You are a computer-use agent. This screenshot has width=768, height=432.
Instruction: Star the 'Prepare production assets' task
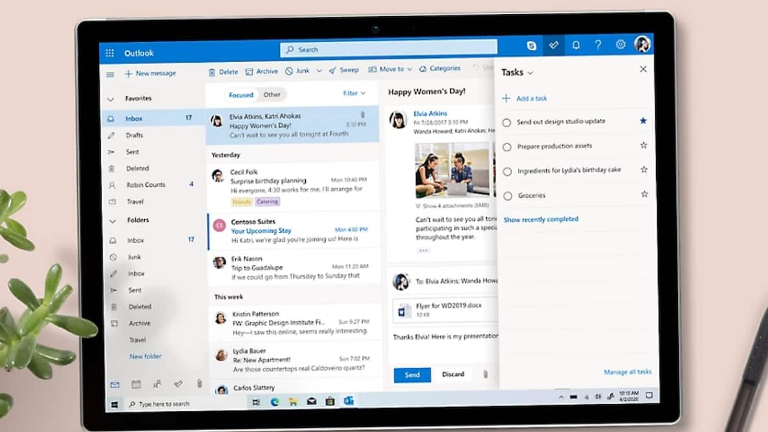point(643,145)
